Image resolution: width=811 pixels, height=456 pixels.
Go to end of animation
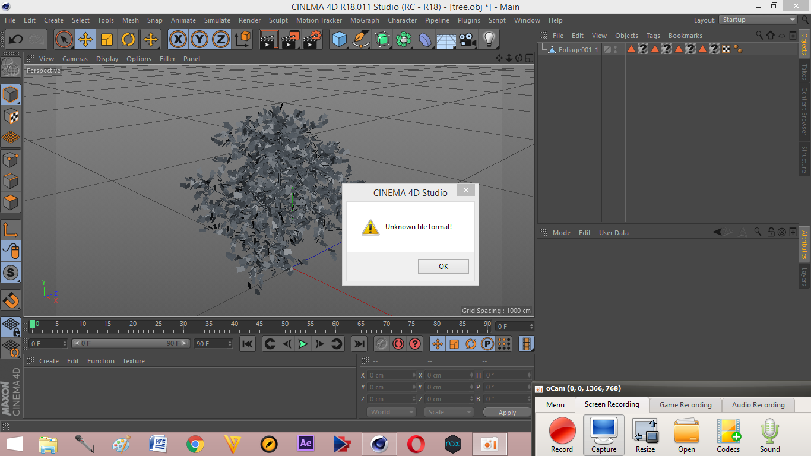(359, 344)
